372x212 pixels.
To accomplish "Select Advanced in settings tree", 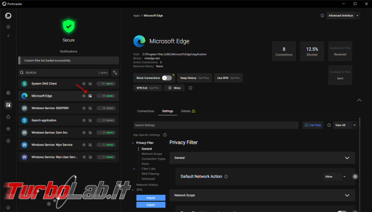I will [148, 179].
